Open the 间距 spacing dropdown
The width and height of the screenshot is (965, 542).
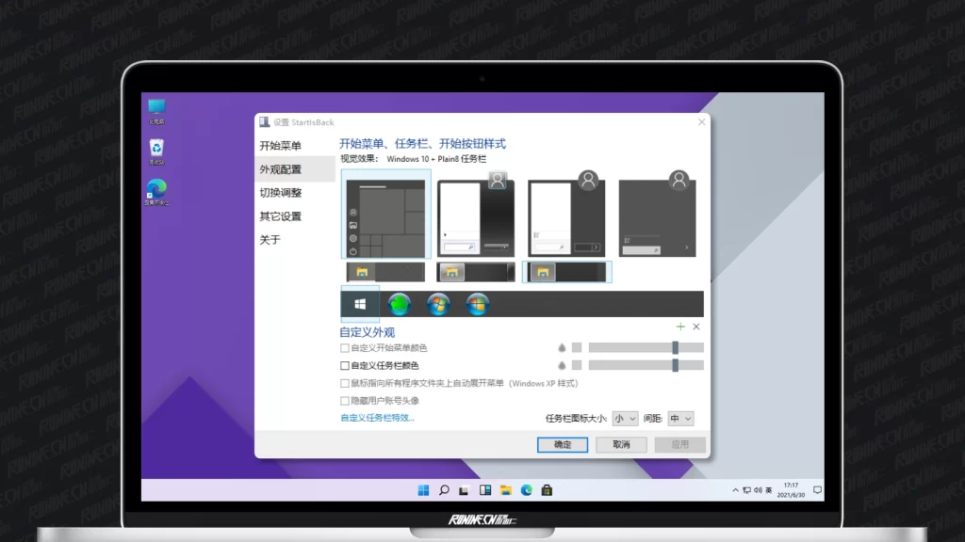pos(680,418)
